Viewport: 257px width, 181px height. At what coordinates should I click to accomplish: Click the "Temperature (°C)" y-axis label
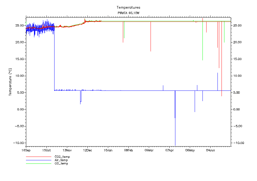10,82
